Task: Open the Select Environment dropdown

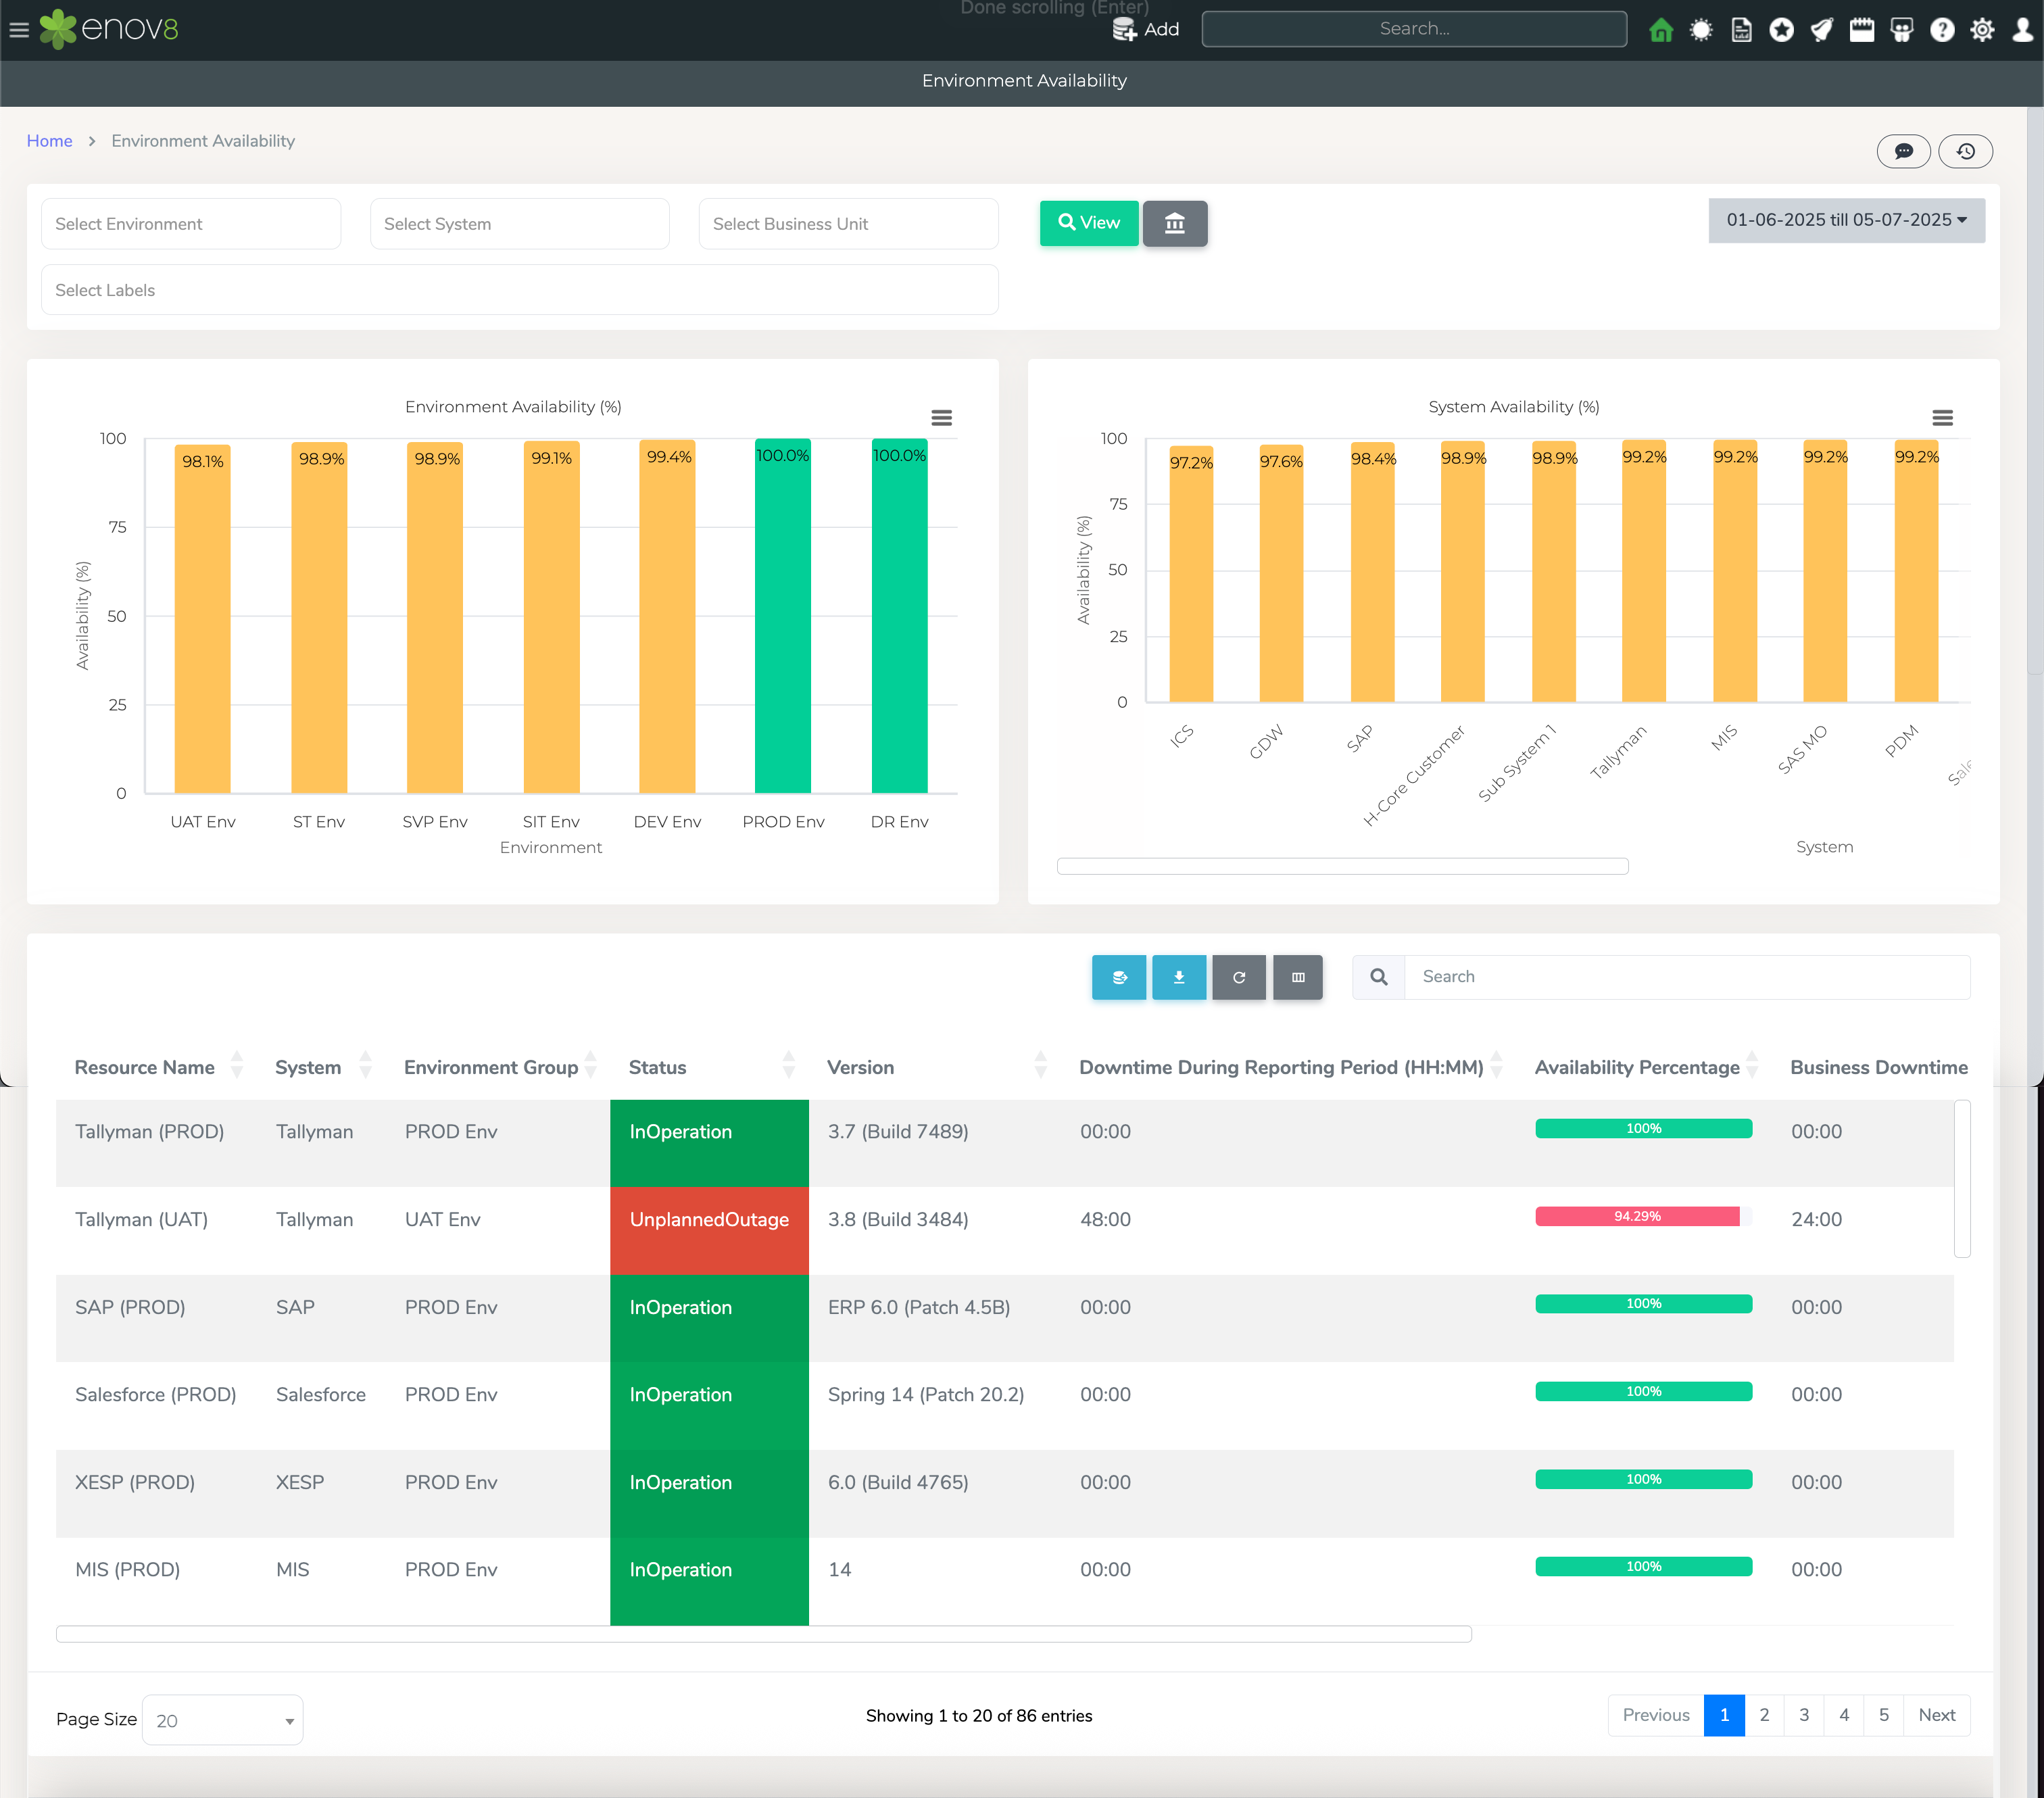Action: 191,224
